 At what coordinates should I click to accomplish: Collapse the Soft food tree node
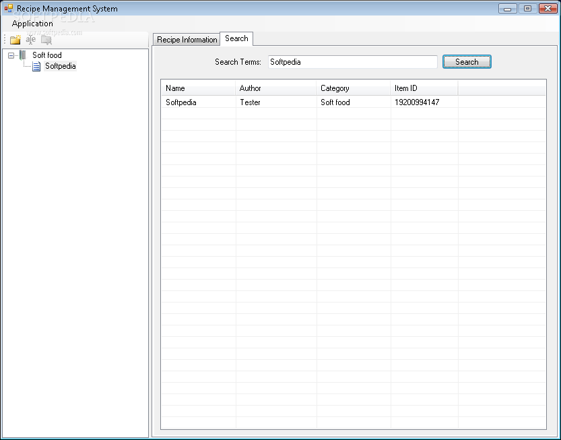[11, 55]
